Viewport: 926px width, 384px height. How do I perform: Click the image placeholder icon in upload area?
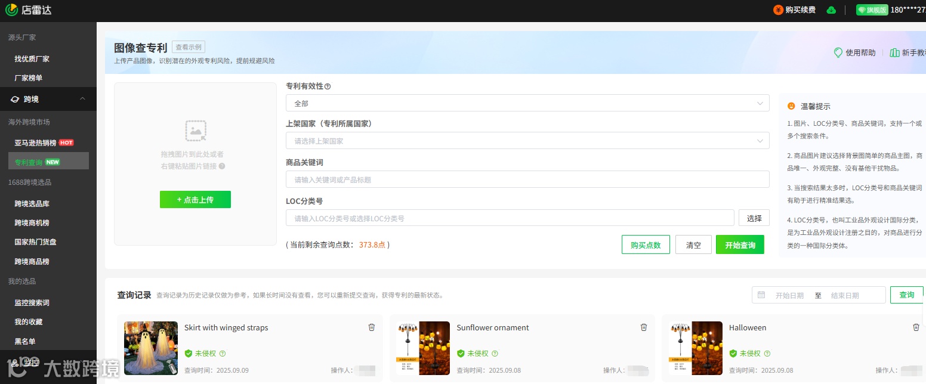tap(196, 131)
